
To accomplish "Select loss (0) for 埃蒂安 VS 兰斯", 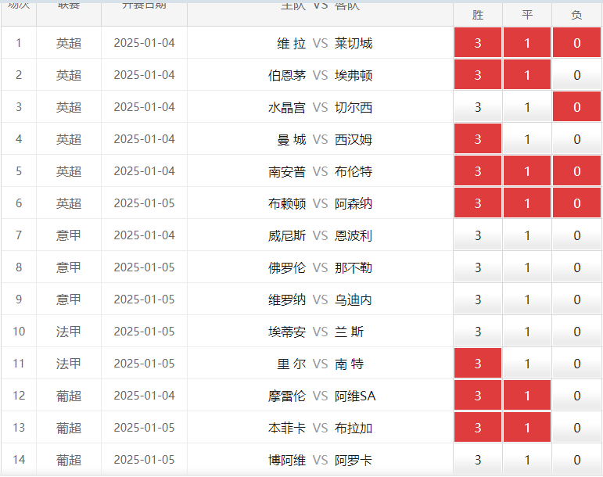I will coord(576,332).
